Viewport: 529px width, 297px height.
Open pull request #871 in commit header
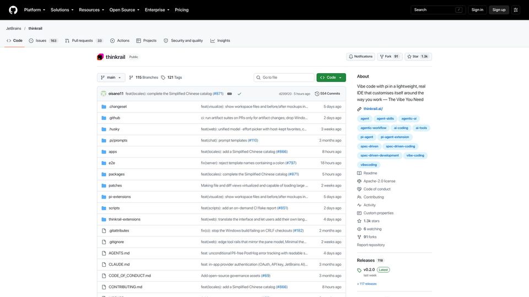tap(218, 94)
